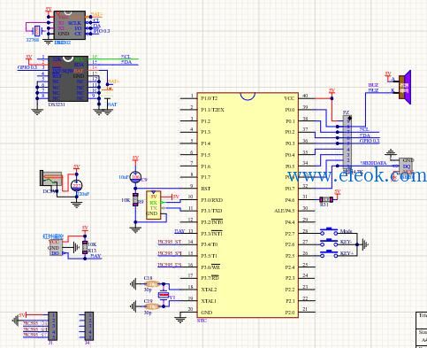Click the 5V power port above capacitor C9

tap(135, 159)
